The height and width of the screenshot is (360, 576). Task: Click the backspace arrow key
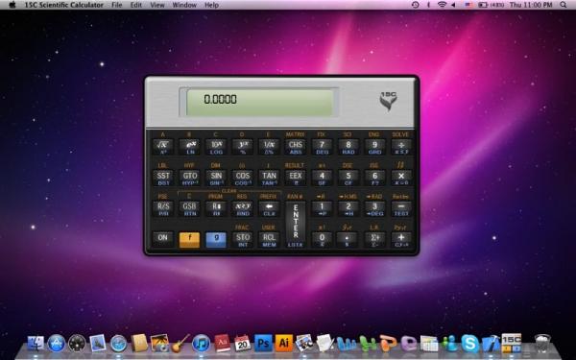click(x=269, y=208)
